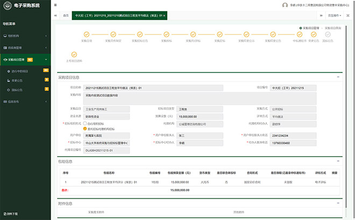
Task: Click the scroll tabs left double-arrow
Action: pos(55,16)
